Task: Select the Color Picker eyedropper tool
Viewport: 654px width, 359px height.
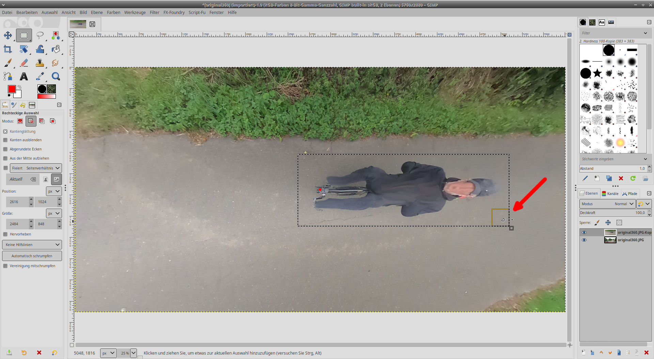Action: 40,77
